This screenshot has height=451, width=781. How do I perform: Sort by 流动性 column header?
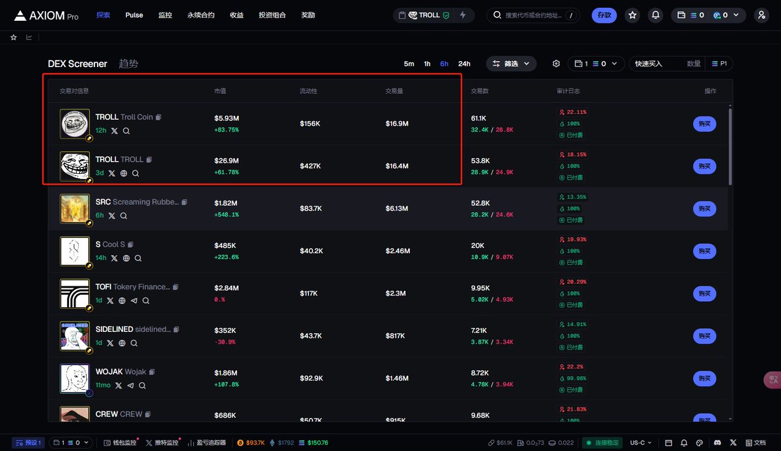(308, 91)
